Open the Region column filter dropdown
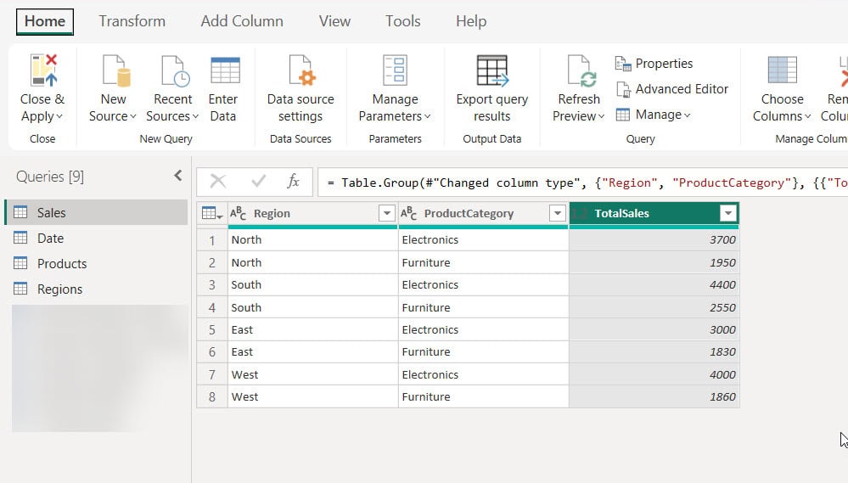Screen dimensions: 848x483 (x=387, y=213)
